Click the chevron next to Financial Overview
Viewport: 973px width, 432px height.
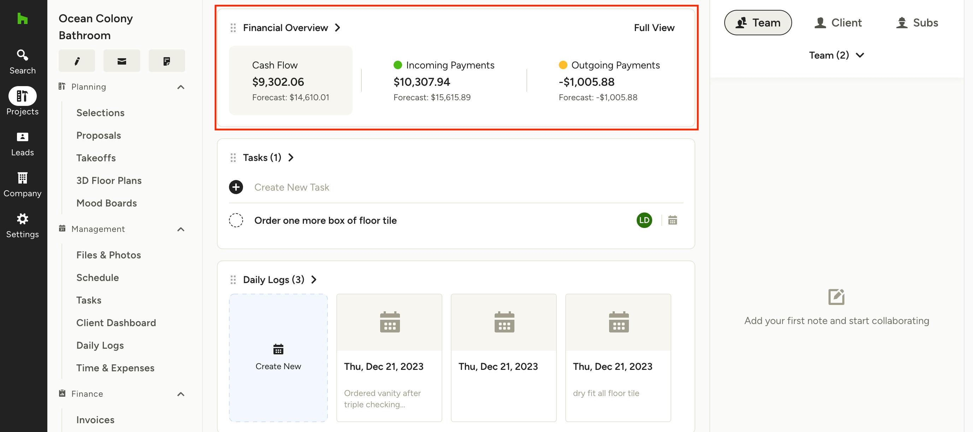click(x=338, y=28)
